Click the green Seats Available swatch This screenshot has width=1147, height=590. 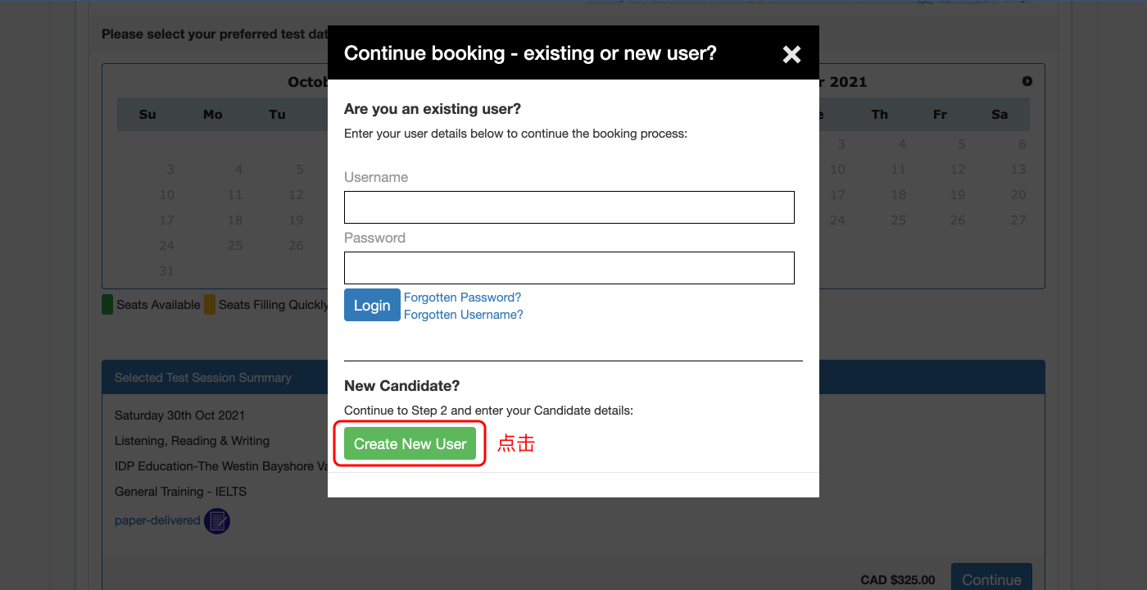[107, 305]
